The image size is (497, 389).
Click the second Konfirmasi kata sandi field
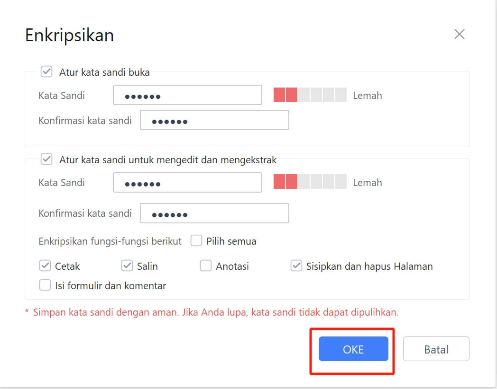click(214, 213)
